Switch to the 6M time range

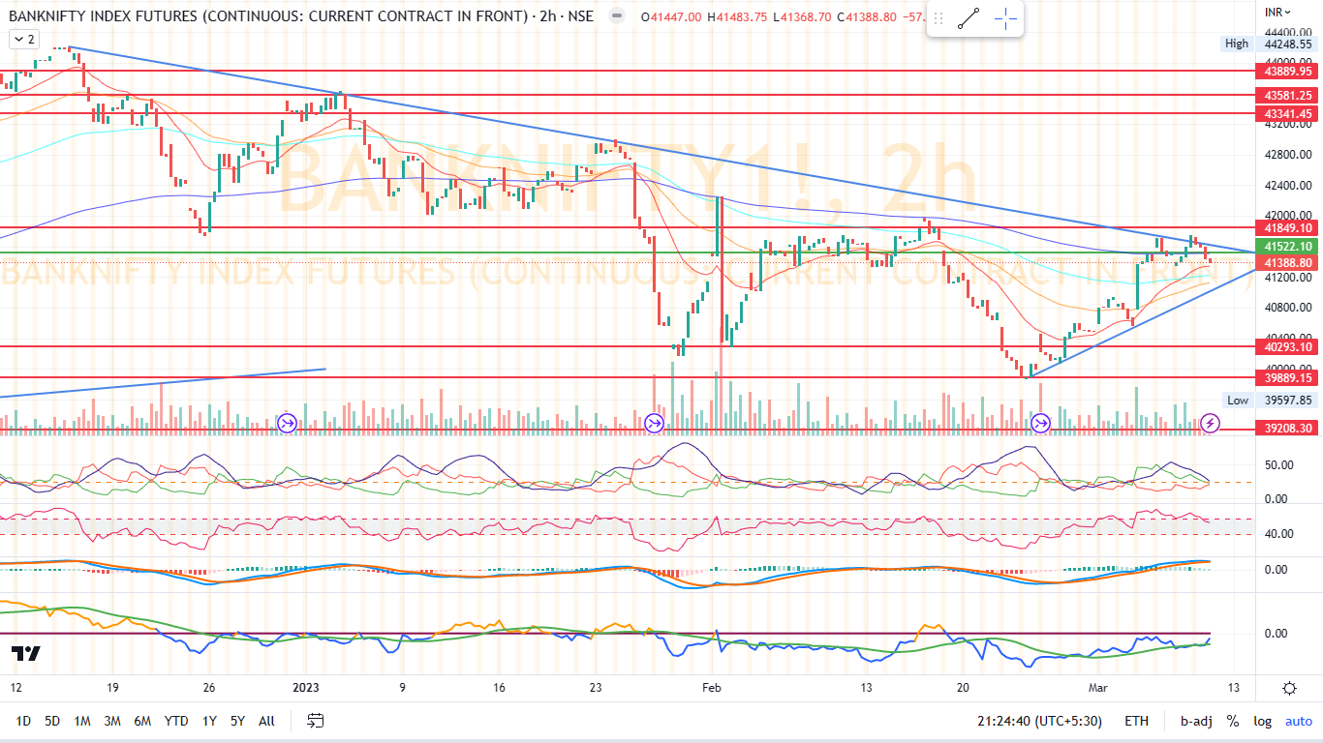pos(142,721)
